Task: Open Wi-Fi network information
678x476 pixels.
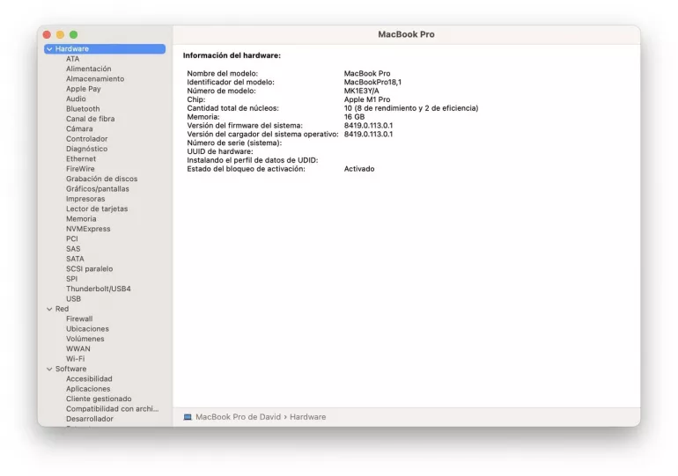Action: tap(76, 359)
